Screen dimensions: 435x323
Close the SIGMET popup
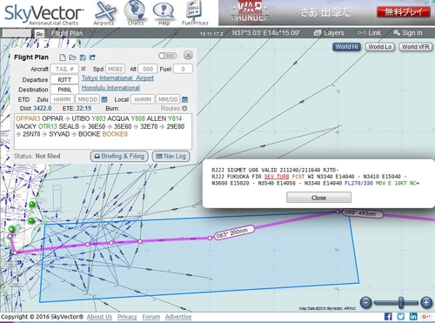click(318, 198)
